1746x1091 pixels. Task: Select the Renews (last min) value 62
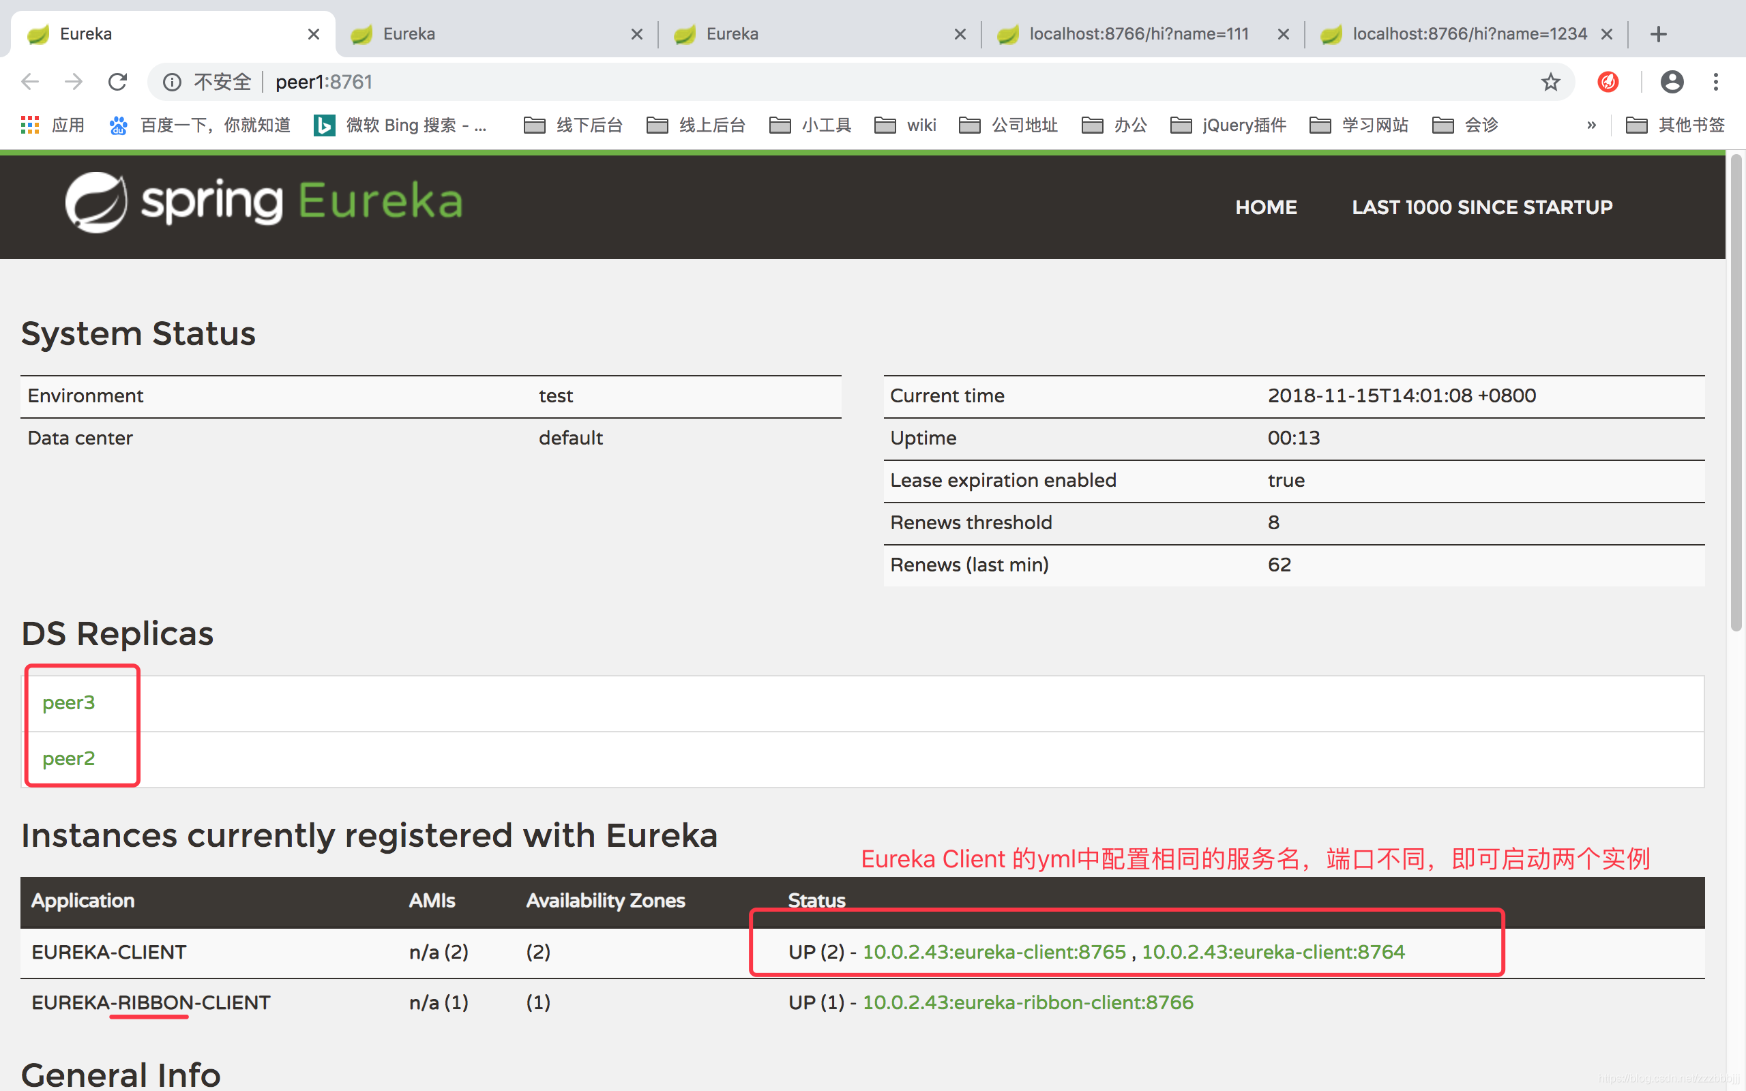(x=1279, y=565)
